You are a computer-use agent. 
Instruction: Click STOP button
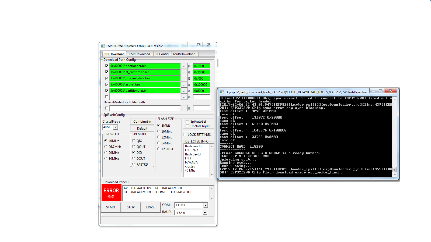click(x=131, y=207)
